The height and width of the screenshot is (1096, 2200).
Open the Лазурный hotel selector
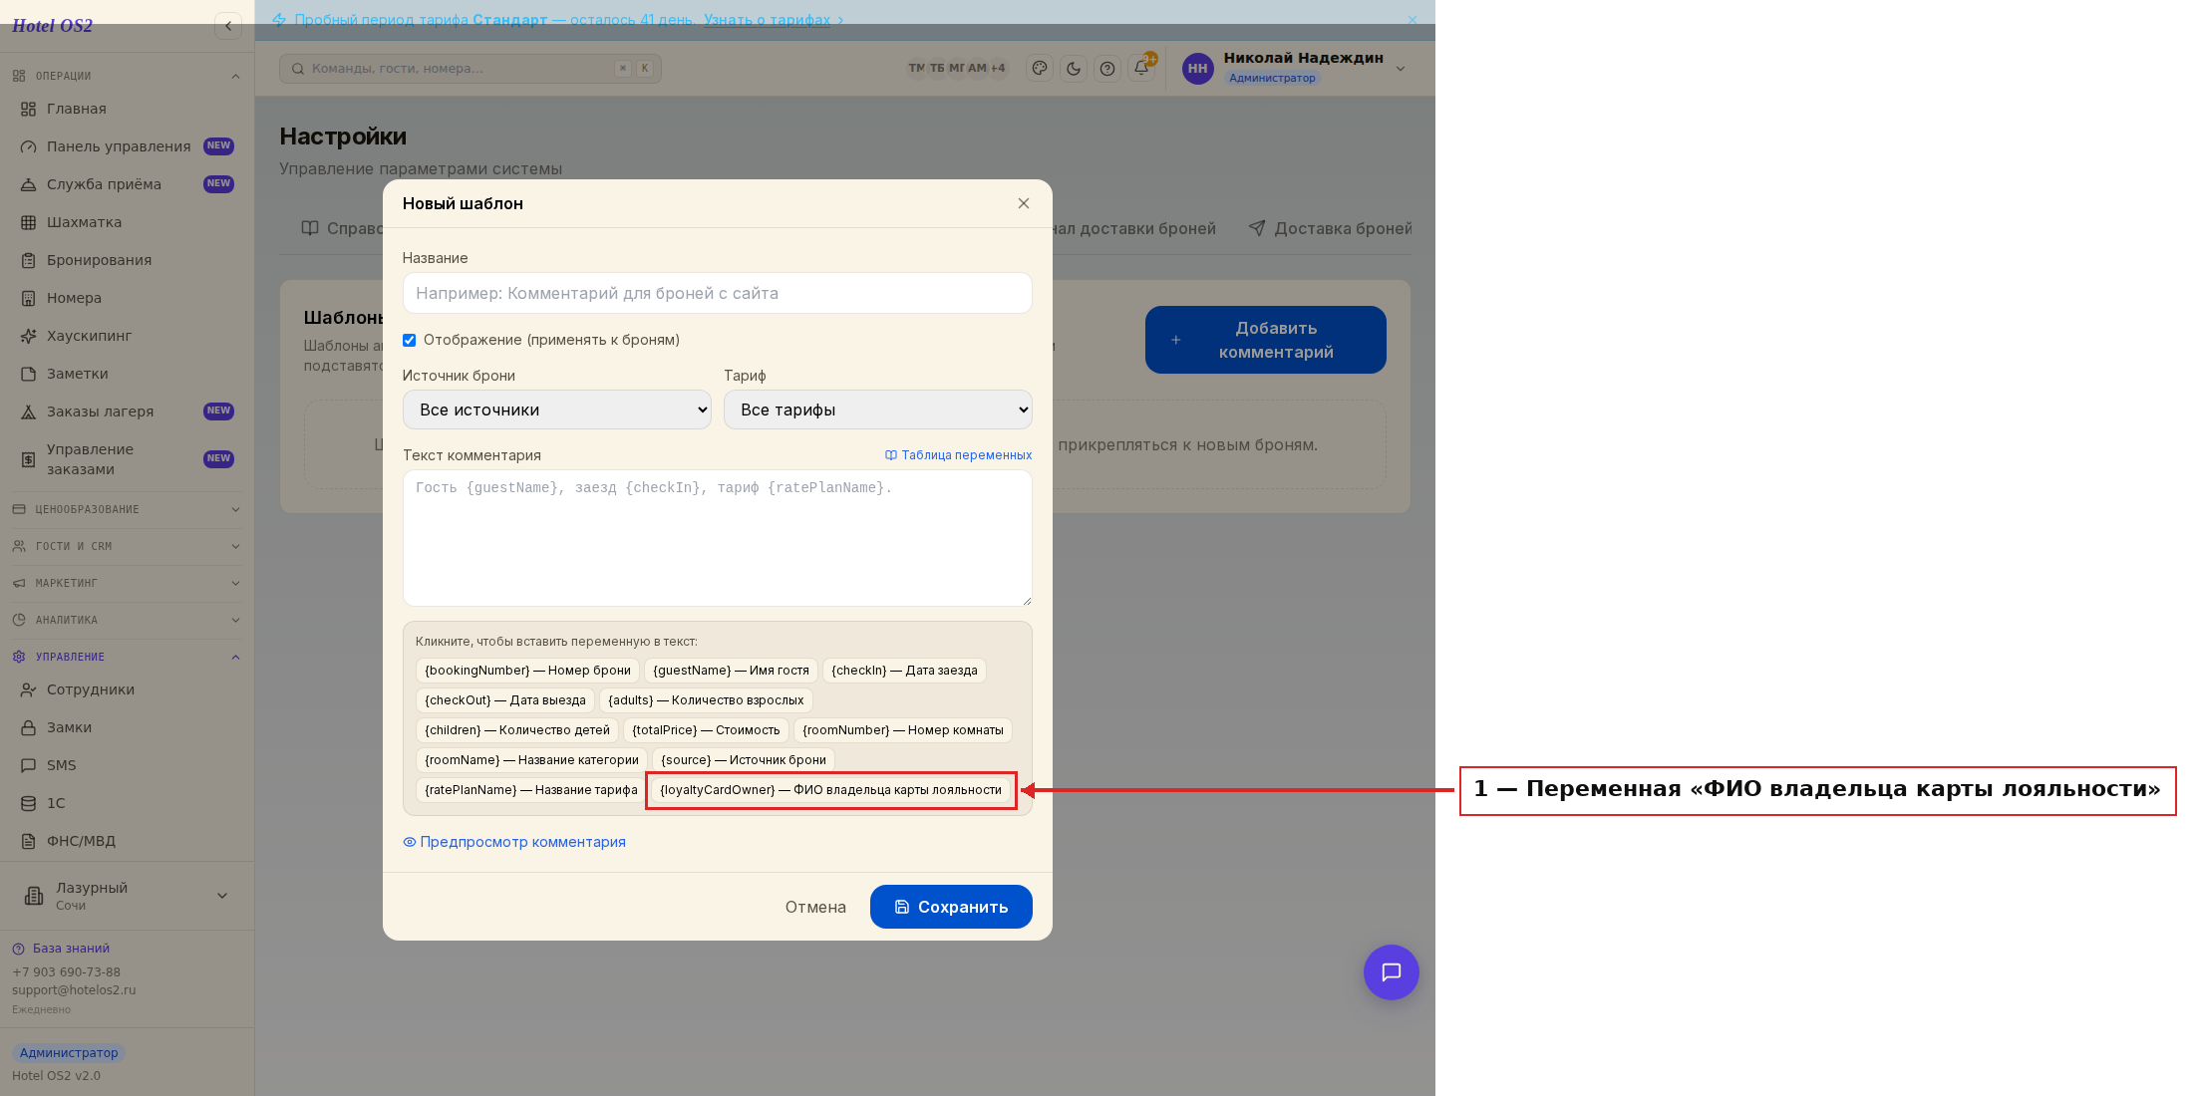(x=127, y=896)
